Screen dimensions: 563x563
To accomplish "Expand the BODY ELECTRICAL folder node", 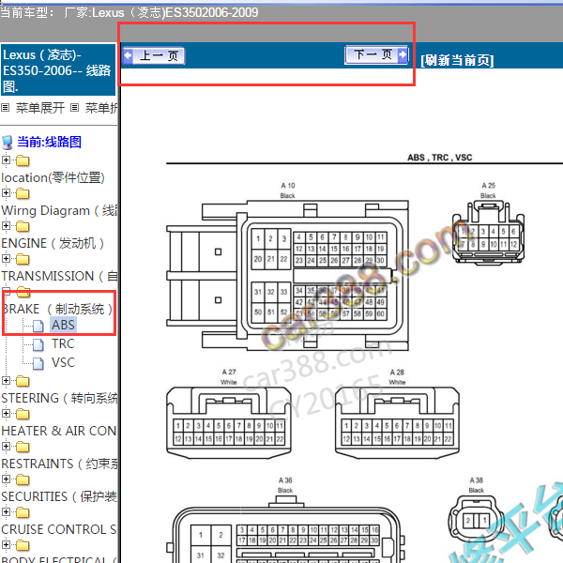I will pyautogui.click(x=6, y=544).
